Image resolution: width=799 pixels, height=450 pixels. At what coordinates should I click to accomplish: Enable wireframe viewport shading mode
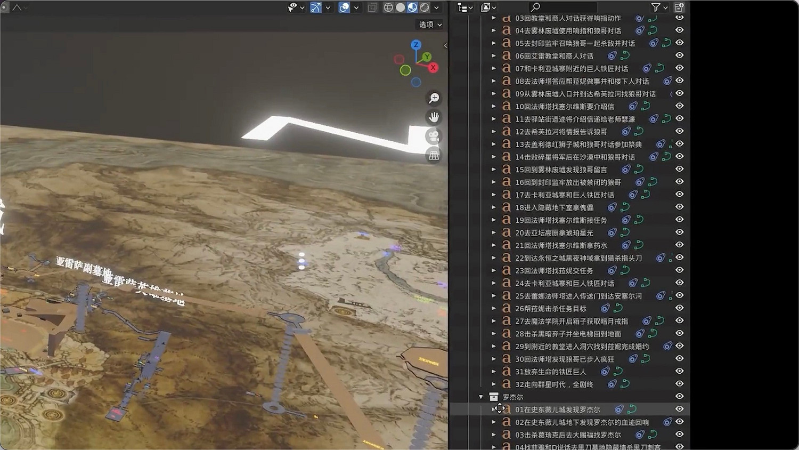[x=388, y=7]
